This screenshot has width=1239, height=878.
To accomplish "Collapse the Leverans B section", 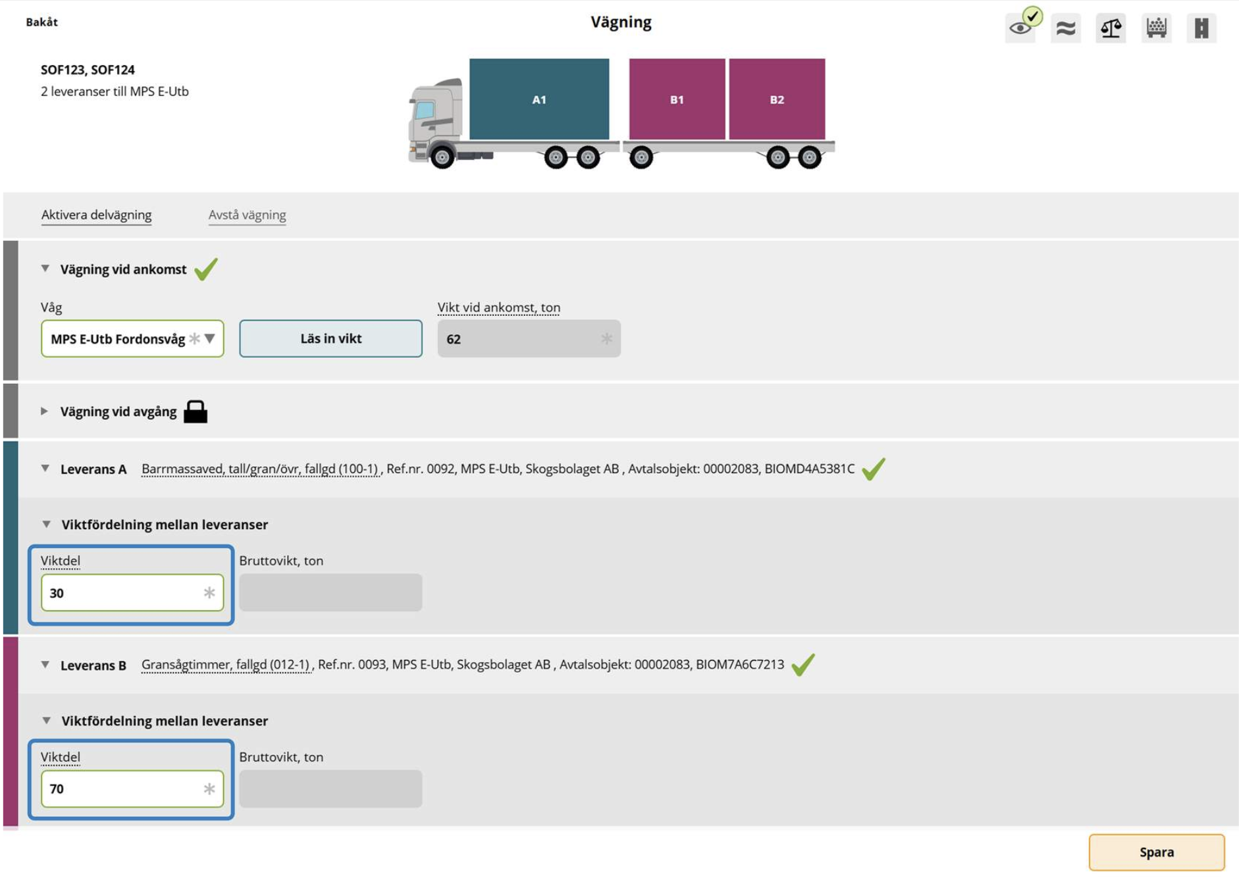I will coord(45,665).
